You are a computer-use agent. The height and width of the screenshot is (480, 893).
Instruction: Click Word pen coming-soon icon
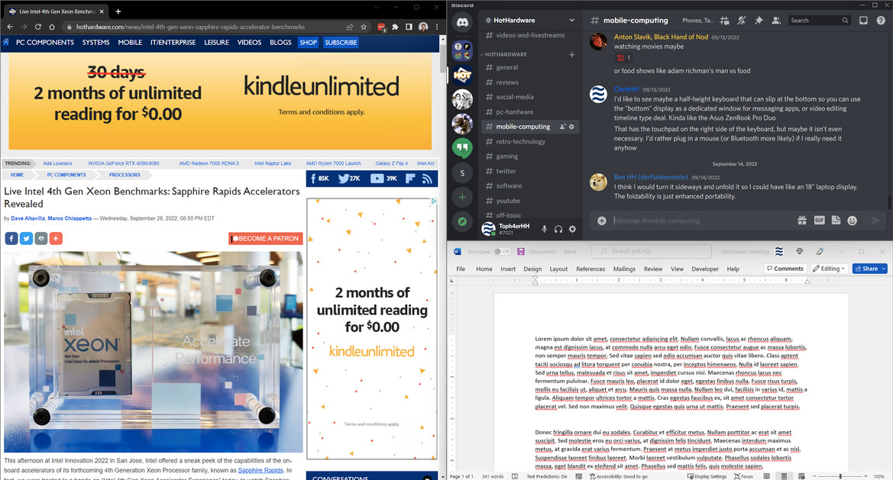(x=820, y=251)
